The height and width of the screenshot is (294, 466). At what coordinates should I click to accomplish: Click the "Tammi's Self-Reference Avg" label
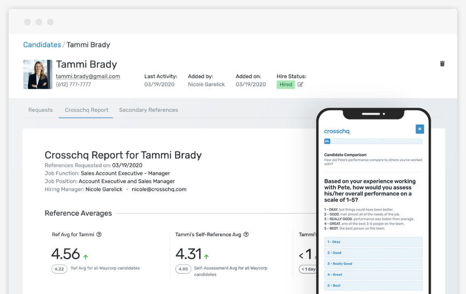[208, 234]
